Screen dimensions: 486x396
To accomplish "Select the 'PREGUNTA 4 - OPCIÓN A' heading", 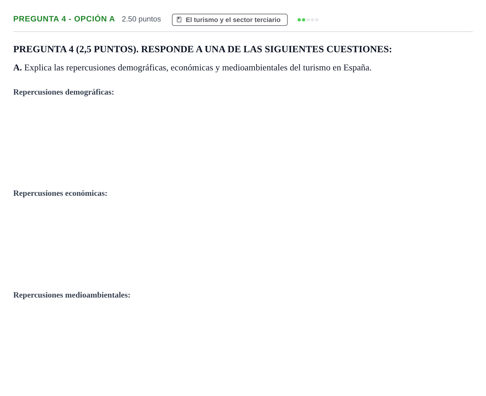I will point(64,19).
